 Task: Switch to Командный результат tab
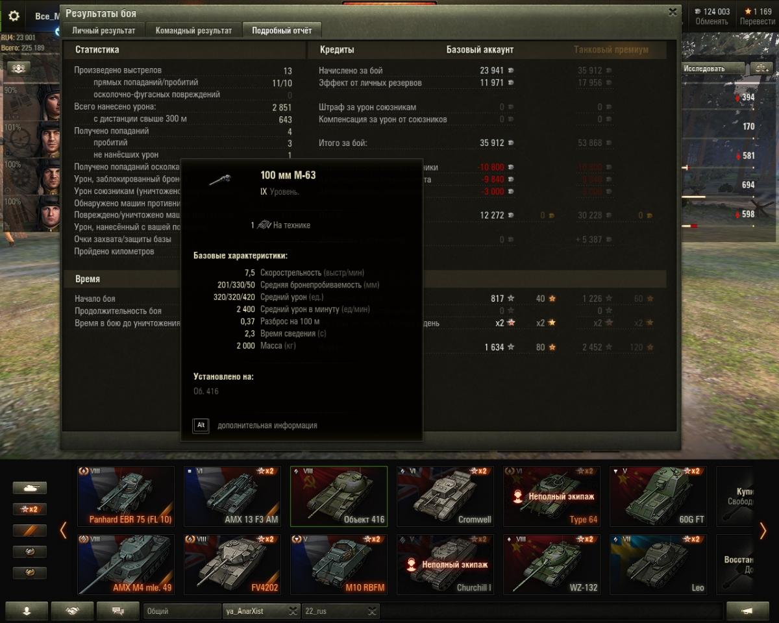click(x=193, y=31)
